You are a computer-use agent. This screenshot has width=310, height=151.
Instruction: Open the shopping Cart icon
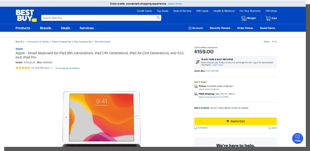[268, 18]
